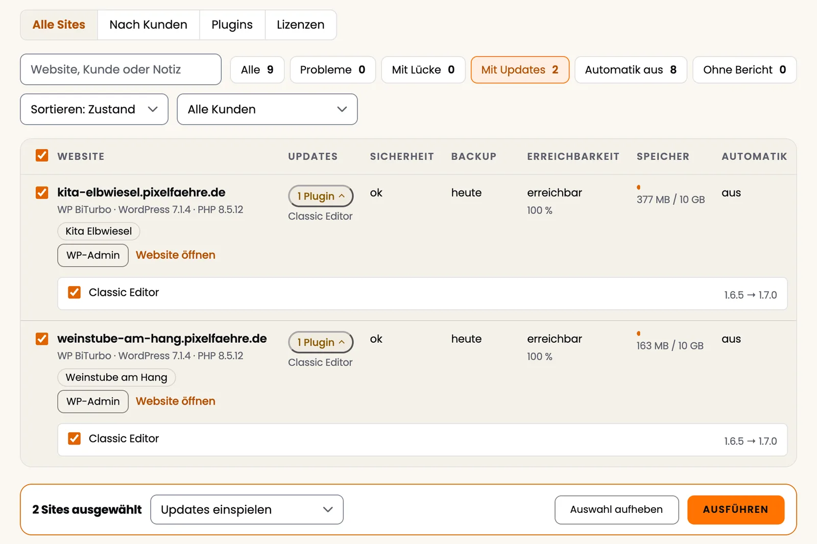The image size is (817, 544).
Task: Filter by Ohne Bericht 0
Action: [744, 69]
